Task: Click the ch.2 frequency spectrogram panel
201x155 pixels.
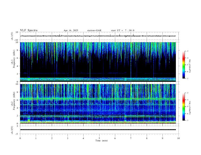Action: tap(98, 104)
